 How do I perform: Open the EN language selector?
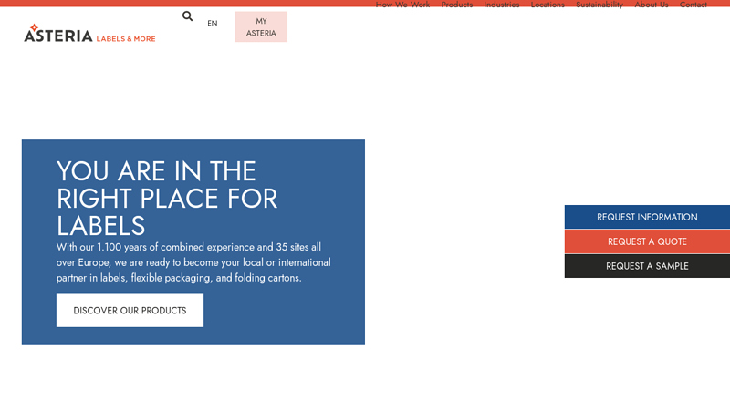[x=213, y=24]
